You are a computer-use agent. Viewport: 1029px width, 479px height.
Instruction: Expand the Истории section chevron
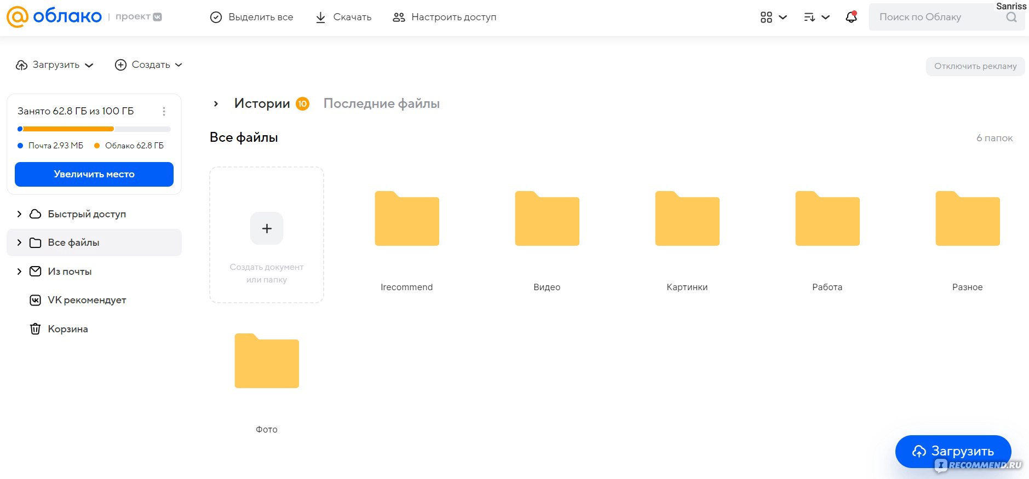(216, 103)
